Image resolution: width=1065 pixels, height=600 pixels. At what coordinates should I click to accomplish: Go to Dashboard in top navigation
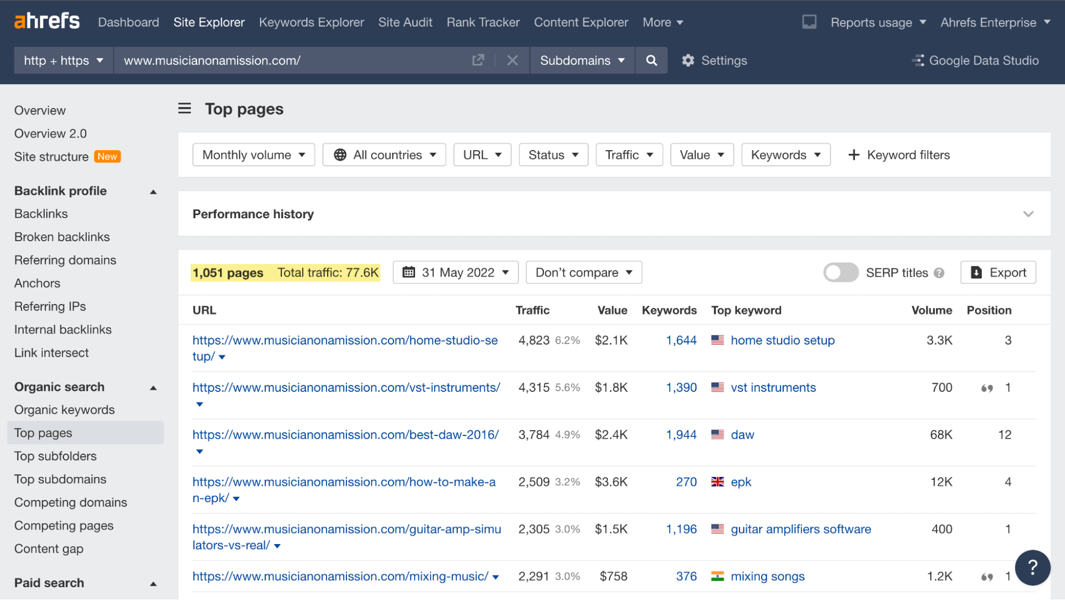128,22
